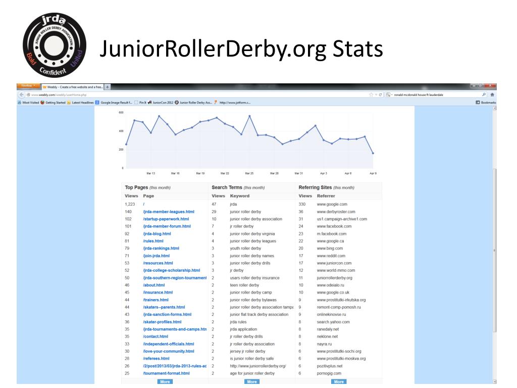Open the search engine selector dropdown
Image resolution: width=517 pixels, height=388 pixels.
(x=389, y=94)
